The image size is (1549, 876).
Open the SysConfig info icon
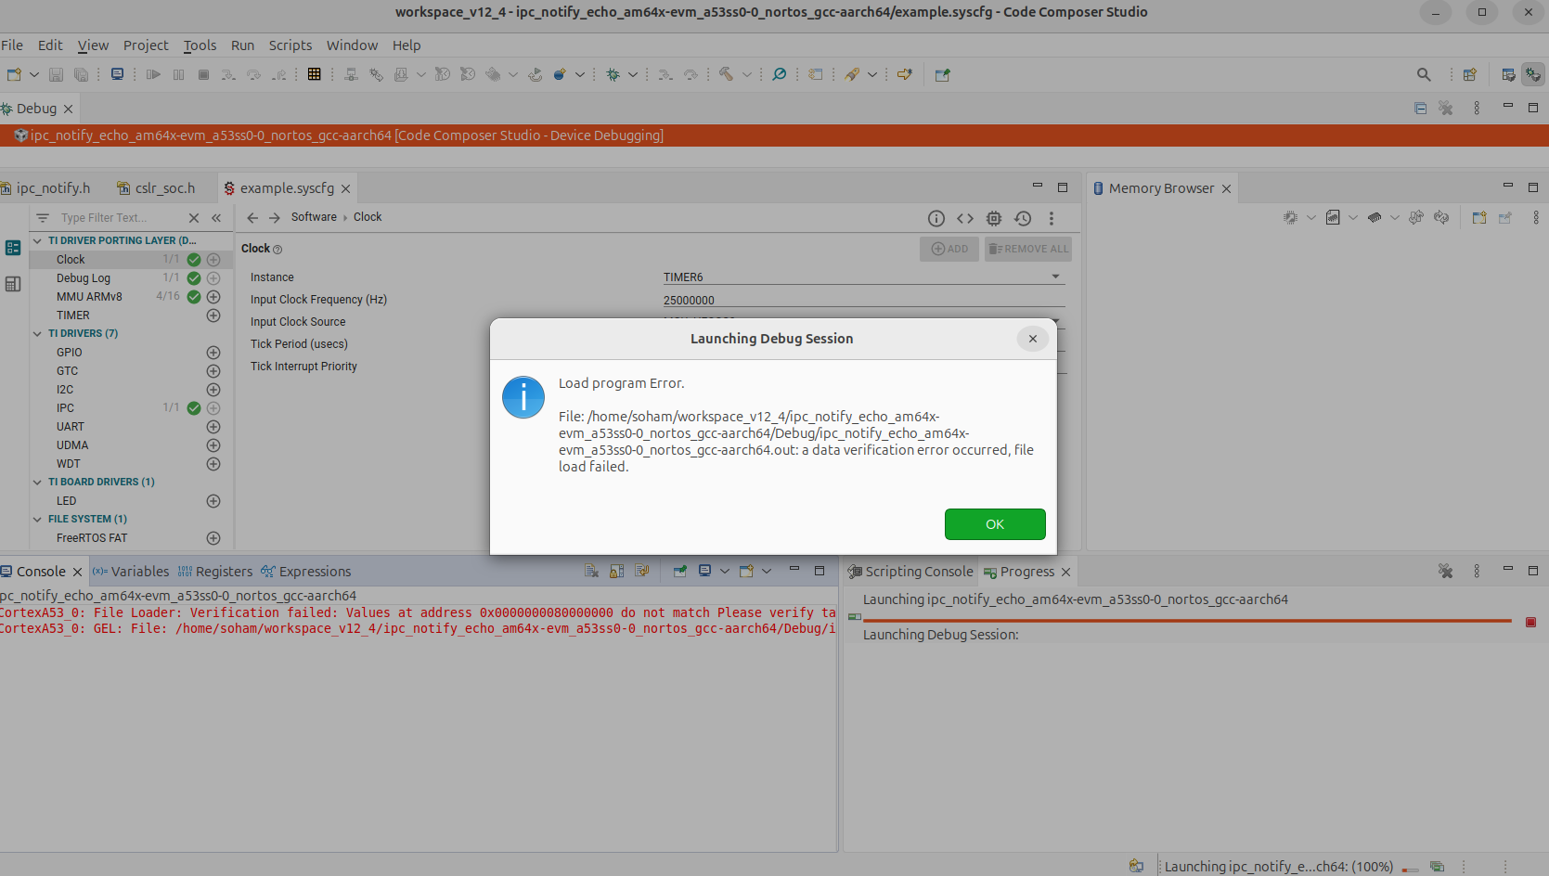click(936, 218)
